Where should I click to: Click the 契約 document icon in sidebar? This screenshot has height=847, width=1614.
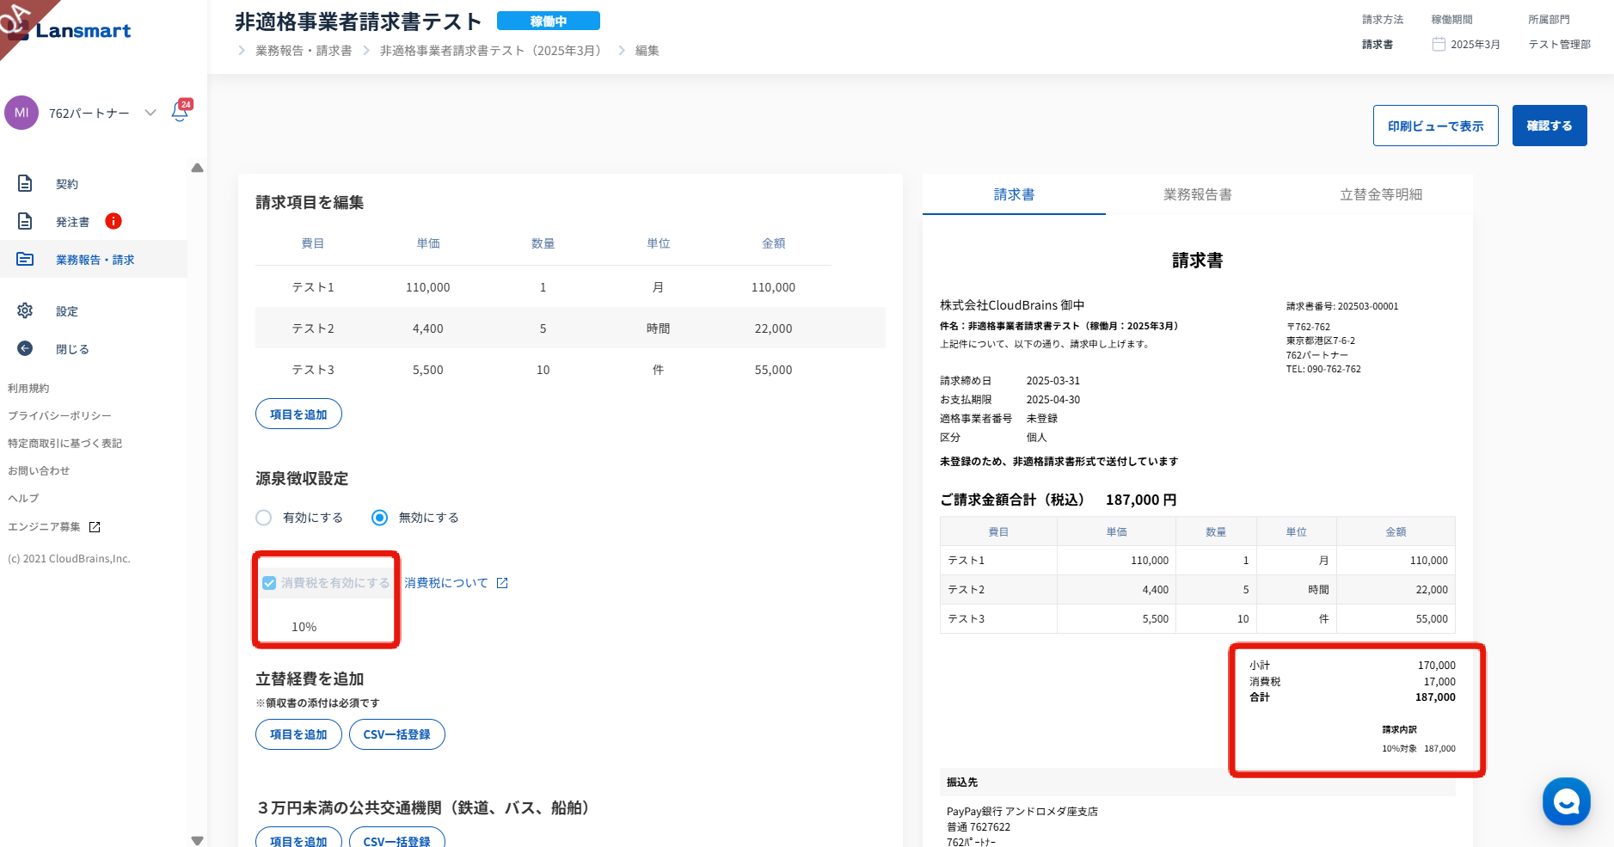pyautogui.click(x=25, y=183)
